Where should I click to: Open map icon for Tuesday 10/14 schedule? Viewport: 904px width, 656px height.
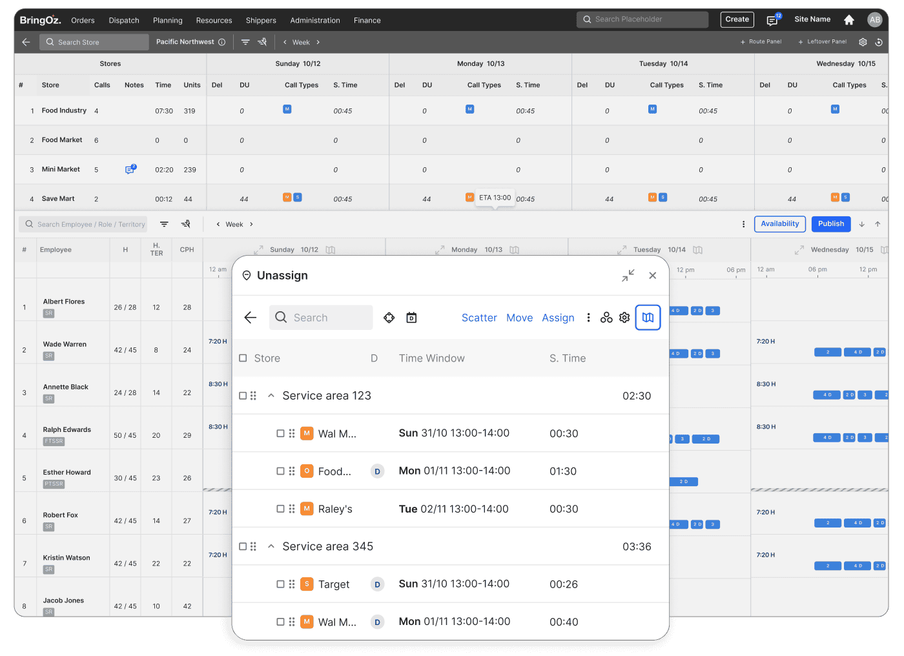pyautogui.click(x=698, y=250)
